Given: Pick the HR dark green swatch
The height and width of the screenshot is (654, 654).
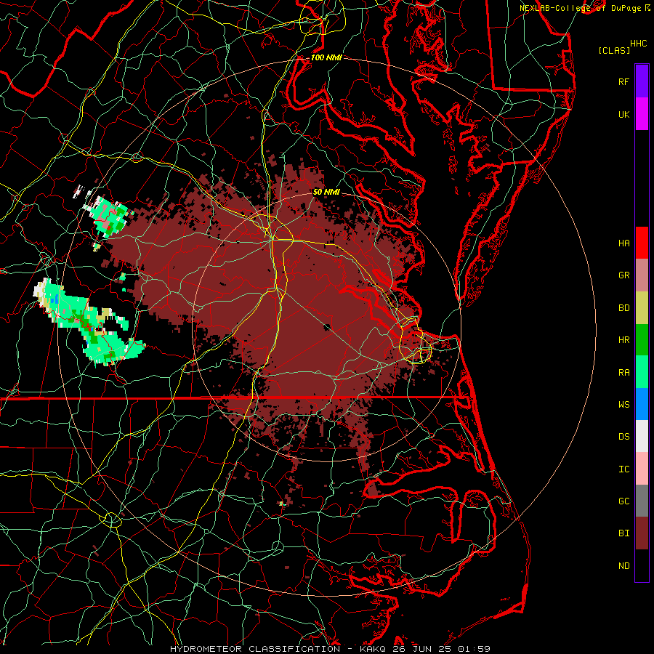Looking at the screenshot, I should (x=642, y=339).
